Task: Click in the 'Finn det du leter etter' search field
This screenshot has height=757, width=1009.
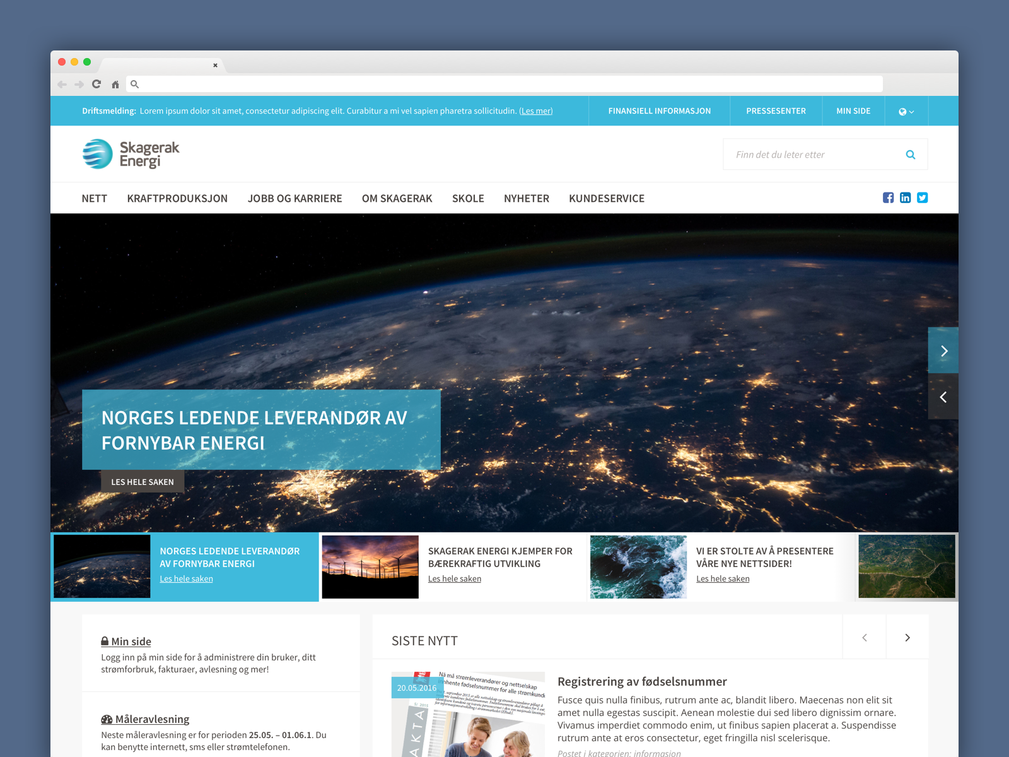Action: tap(814, 155)
